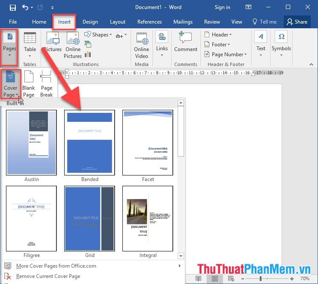Zoom in with the plus button
318x284 pixels.
click(x=292, y=278)
